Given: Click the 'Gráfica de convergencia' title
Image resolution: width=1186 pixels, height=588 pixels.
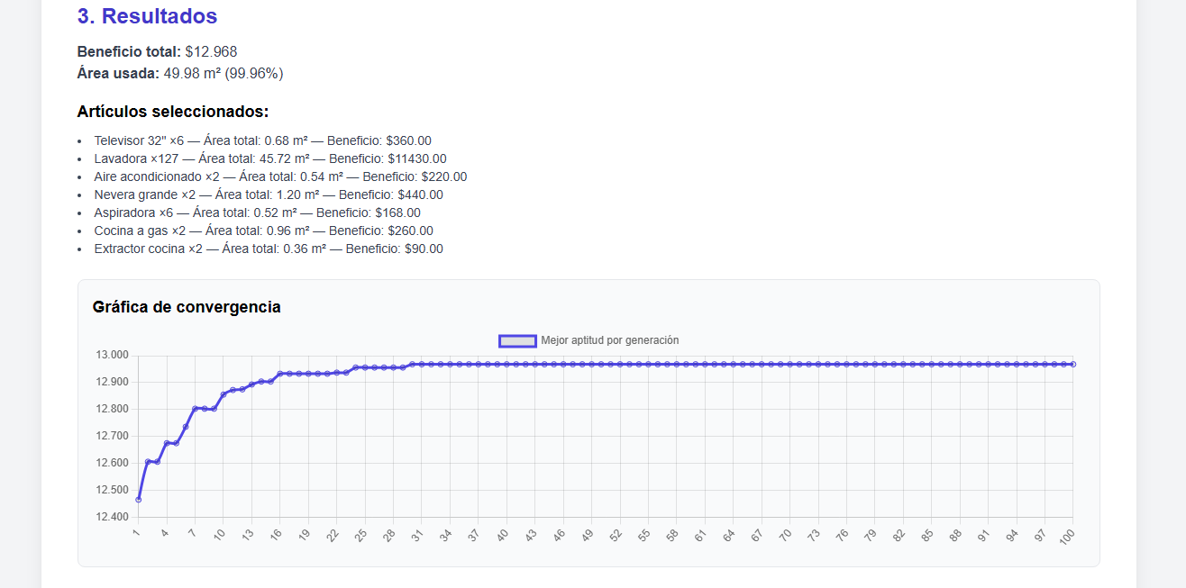Looking at the screenshot, I should click(x=187, y=307).
